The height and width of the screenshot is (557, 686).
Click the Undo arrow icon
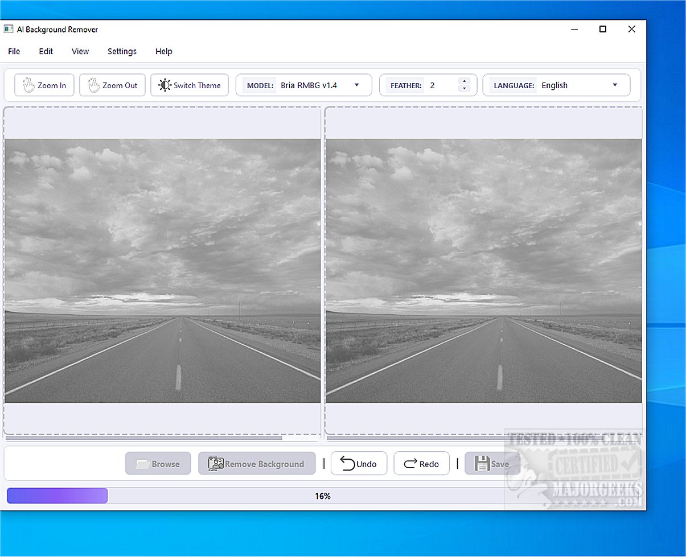coord(348,464)
